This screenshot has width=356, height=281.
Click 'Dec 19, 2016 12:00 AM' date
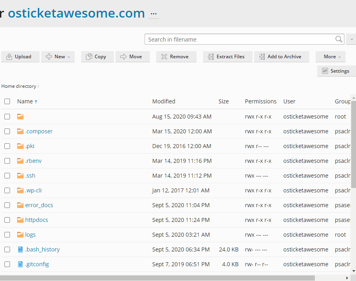(182, 146)
